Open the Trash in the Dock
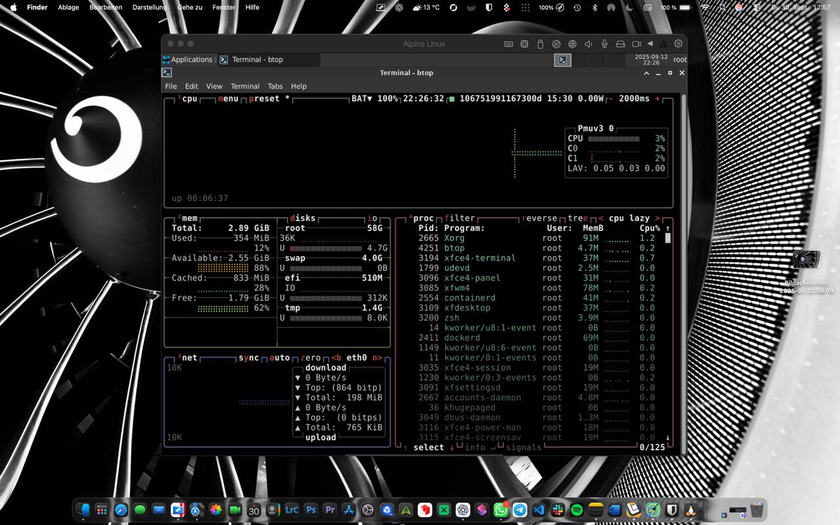 click(757, 510)
